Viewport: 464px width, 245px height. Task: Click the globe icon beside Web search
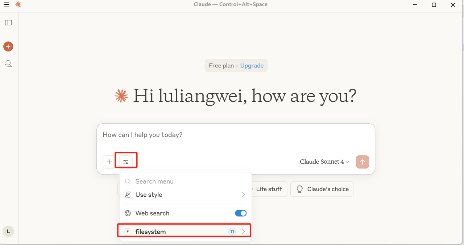(128, 213)
